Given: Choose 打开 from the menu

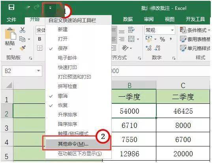Looking at the screenshot, I should tap(79, 39).
